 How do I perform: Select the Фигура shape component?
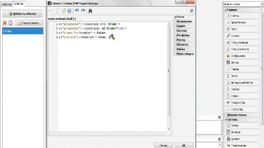[242, 62]
